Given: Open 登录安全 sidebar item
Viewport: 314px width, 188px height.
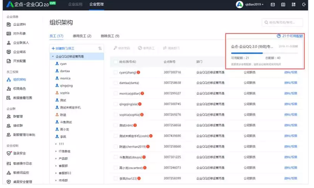Looking at the screenshot, I should 16,153.
